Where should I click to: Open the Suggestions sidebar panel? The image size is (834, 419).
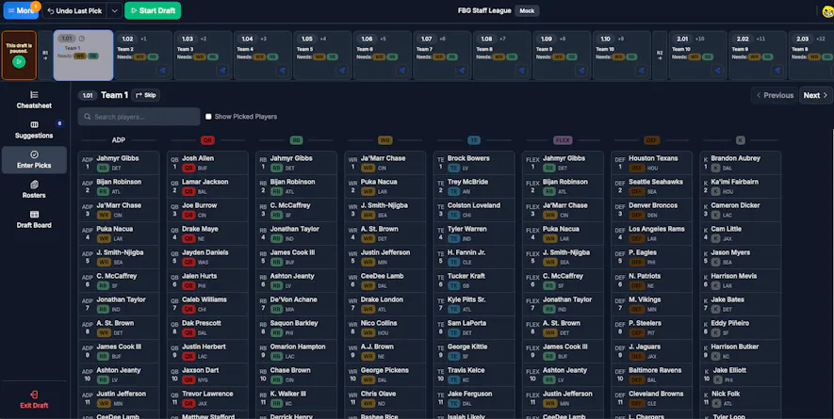34,130
